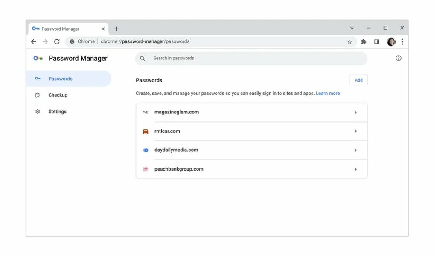Open a new tab with the plus button

pos(116,29)
